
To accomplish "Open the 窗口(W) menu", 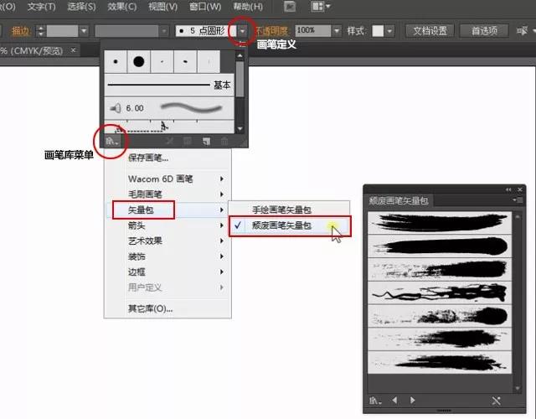I will click(x=205, y=7).
